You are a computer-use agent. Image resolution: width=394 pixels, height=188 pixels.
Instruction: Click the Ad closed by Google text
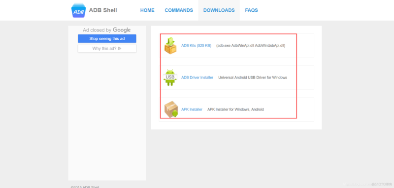pos(107,30)
